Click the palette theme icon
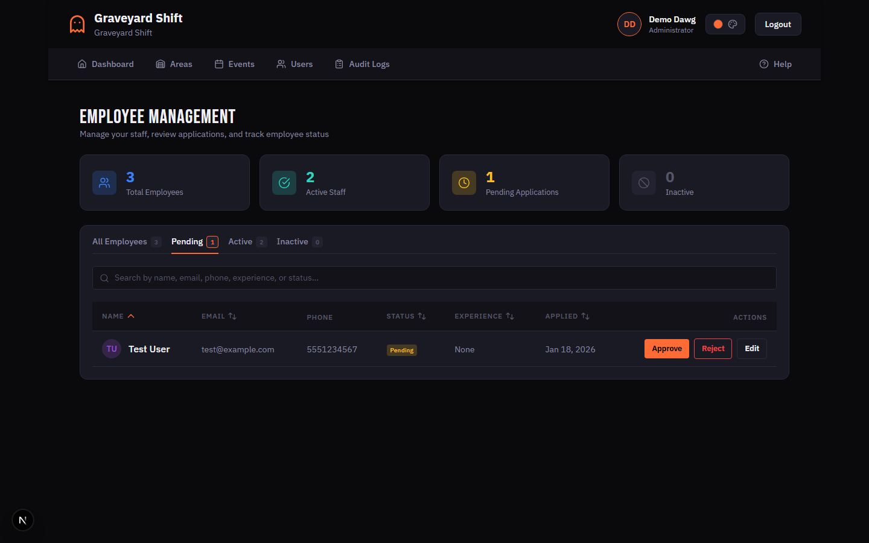Image resolution: width=869 pixels, height=543 pixels. [733, 24]
